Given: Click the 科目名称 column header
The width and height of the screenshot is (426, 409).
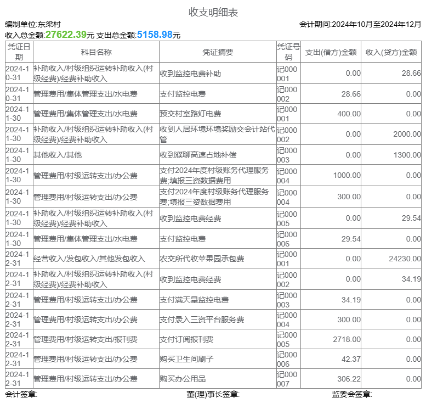Looking at the screenshot, I should point(96,52).
